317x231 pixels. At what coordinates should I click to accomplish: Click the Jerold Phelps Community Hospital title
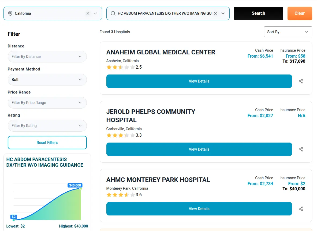point(151,116)
